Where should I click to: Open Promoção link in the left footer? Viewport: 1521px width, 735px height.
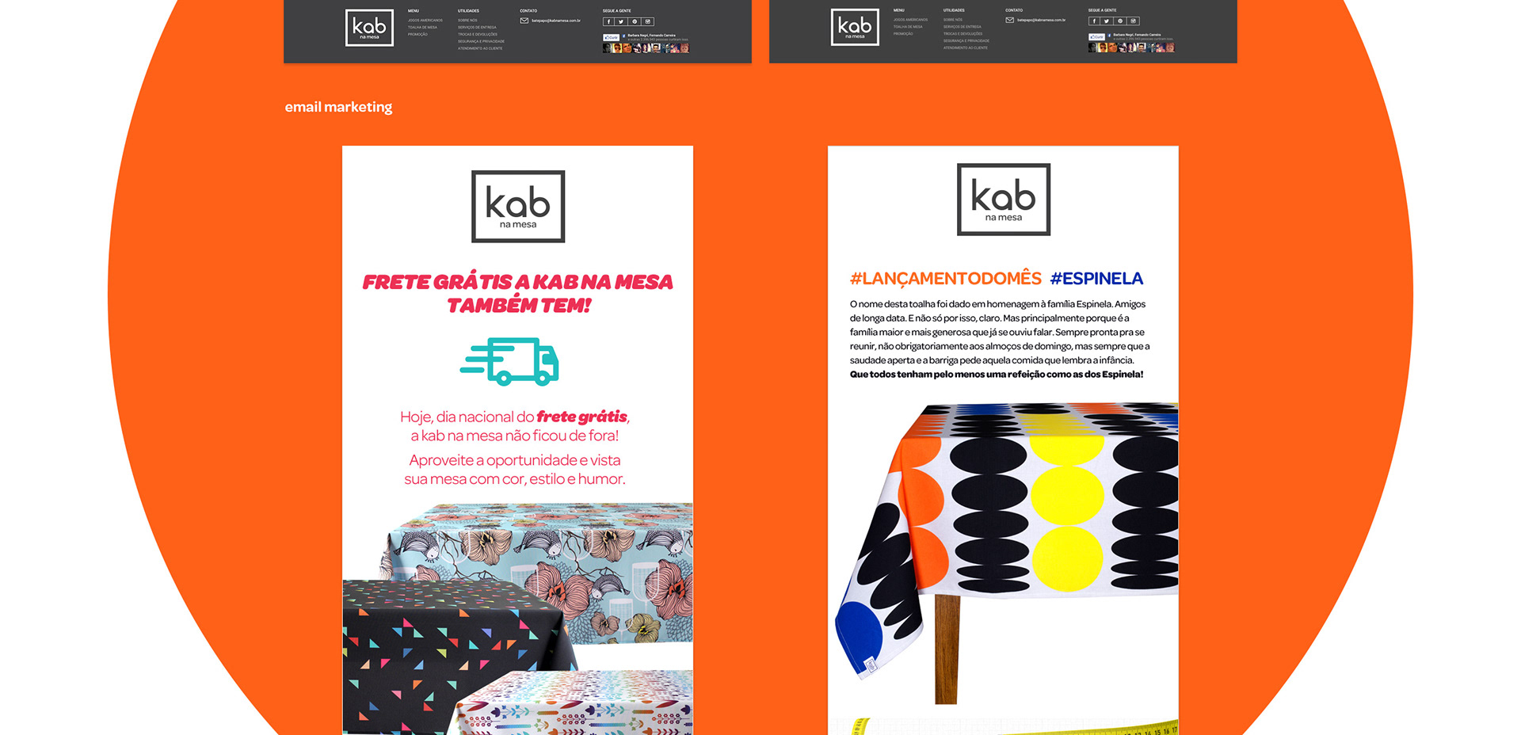pyautogui.click(x=417, y=34)
